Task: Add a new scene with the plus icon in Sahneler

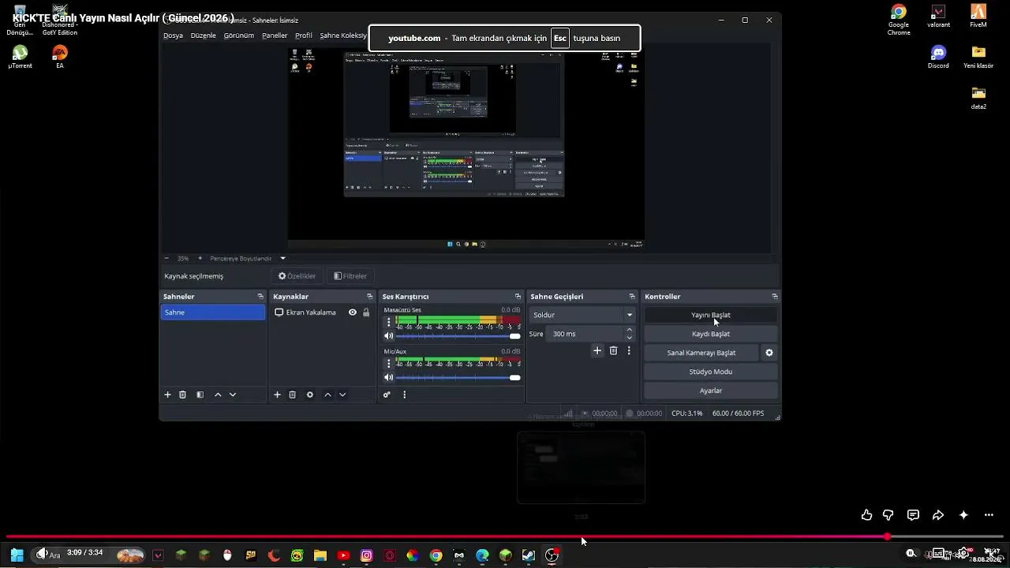Action: (x=167, y=394)
